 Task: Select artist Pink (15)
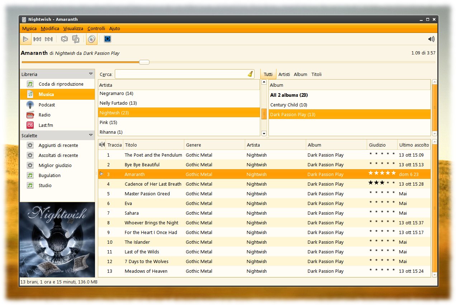click(179, 122)
